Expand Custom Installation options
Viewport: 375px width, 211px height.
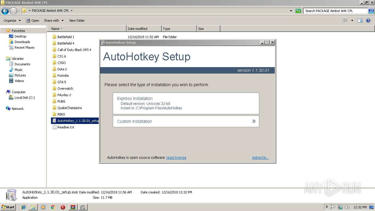tap(186, 121)
